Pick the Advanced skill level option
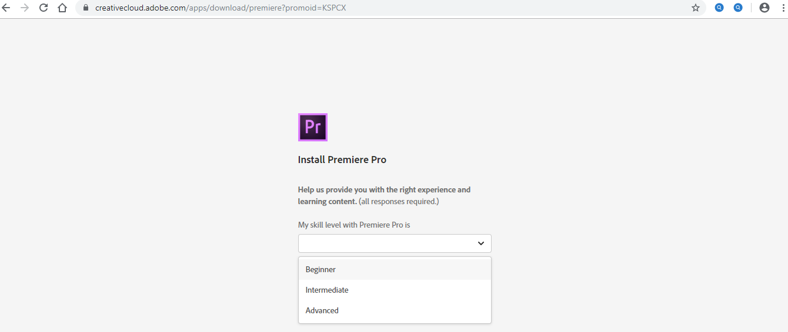Viewport: 788px width, 332px height. click(322, 311)
